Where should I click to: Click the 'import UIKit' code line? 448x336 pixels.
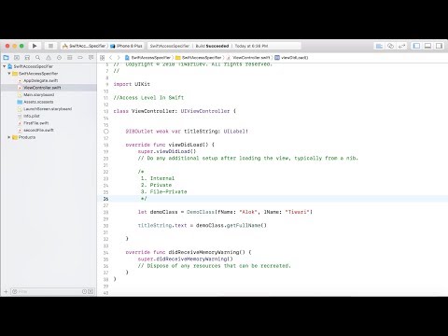click(x=132, y=84)
